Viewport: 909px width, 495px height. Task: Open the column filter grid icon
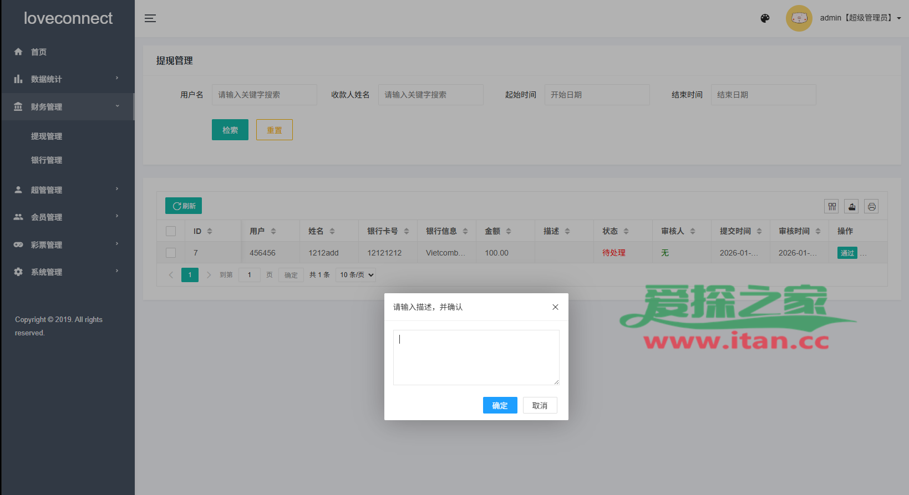(x=831, y=207)
